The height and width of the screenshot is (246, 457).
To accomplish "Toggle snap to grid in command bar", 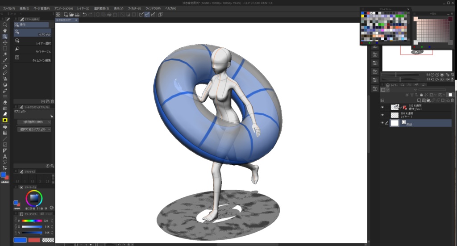I will point(153,14).
